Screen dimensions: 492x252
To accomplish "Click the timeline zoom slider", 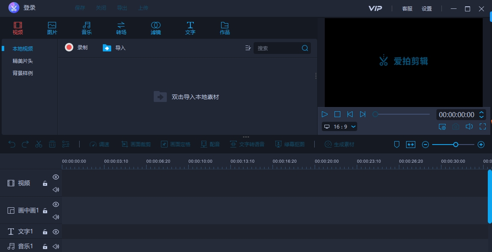I will coord(453,145).
